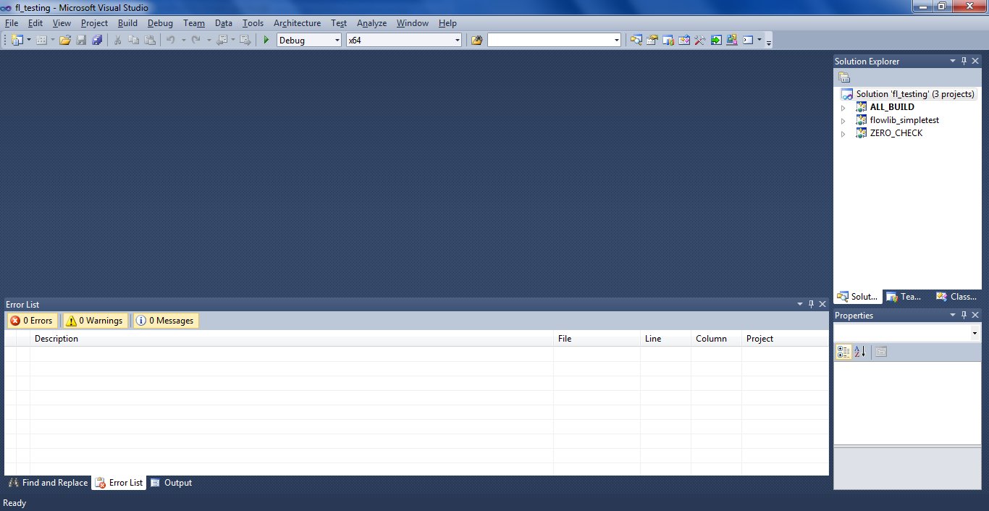Toggle the 0 Errors filter
Screen dimensions: 989x511
31,321
